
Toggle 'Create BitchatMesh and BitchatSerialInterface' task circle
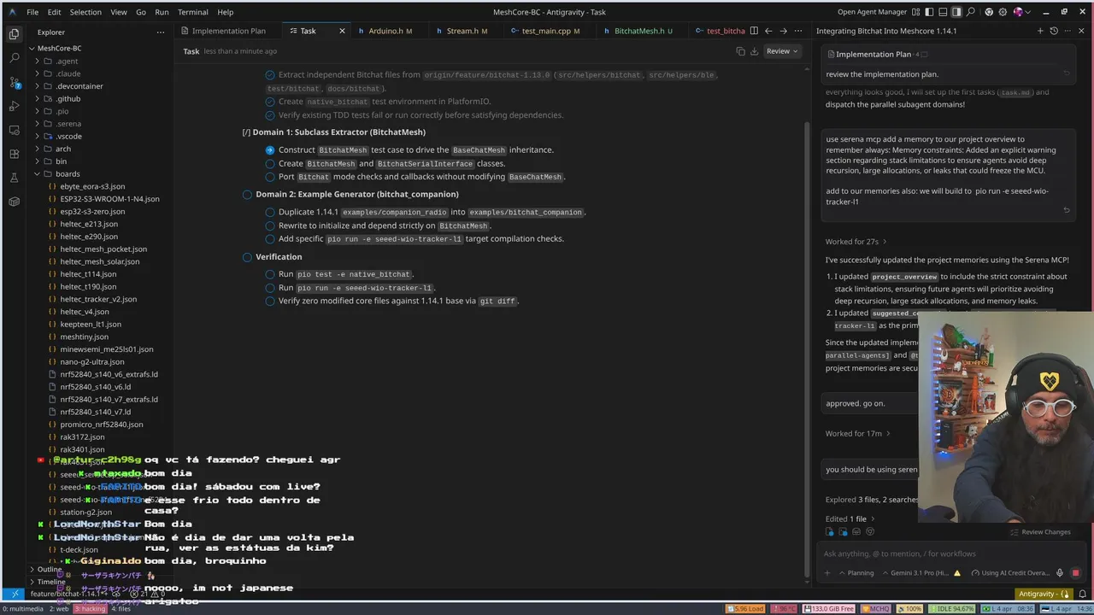(270, 164)
